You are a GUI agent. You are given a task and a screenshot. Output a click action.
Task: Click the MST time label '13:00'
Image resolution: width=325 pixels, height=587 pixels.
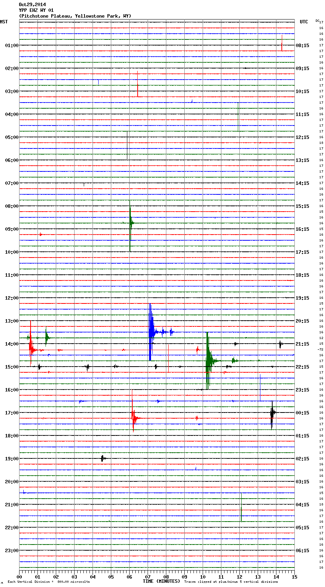pos(12,321)
